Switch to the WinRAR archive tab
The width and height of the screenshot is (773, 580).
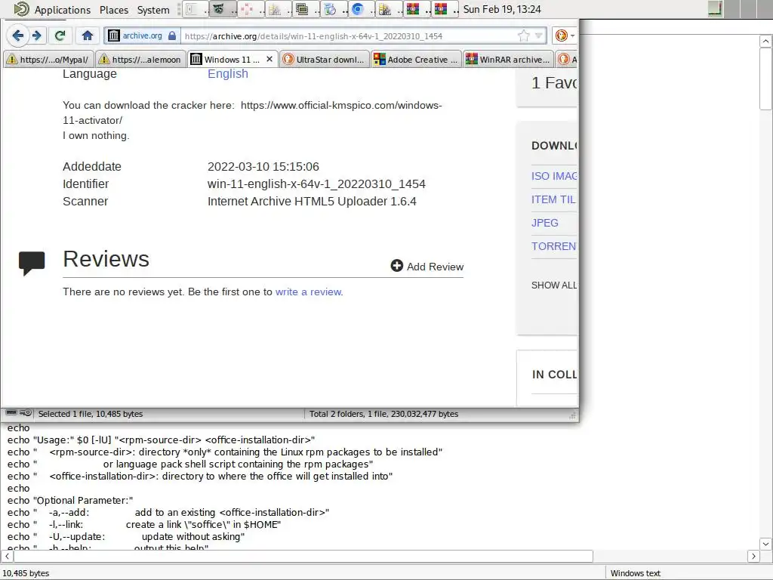tap(508, 59)
